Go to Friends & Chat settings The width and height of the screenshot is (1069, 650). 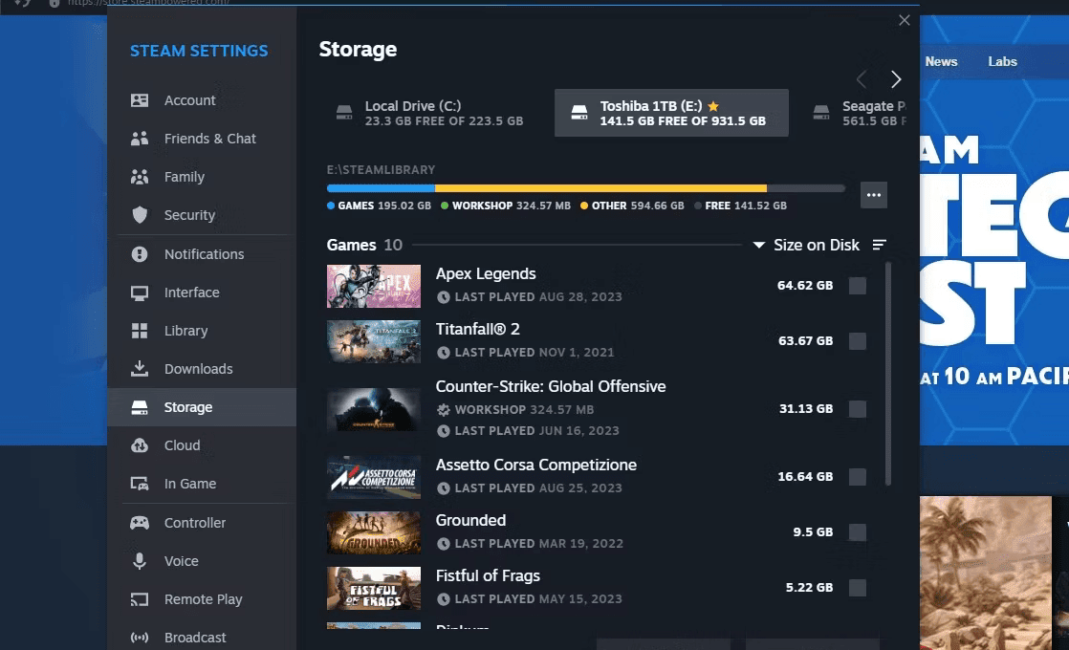point(202,139)
